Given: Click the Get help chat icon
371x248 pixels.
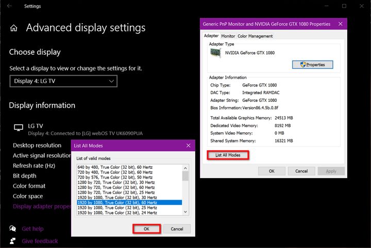Looking at the screenshot, I should pyautogui.click(x=12, y=228).
